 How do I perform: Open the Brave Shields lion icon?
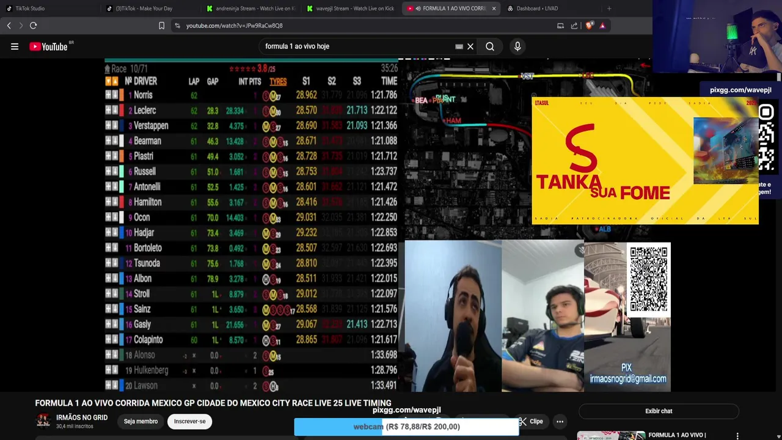pyautogui.click(x=589, y=26)
